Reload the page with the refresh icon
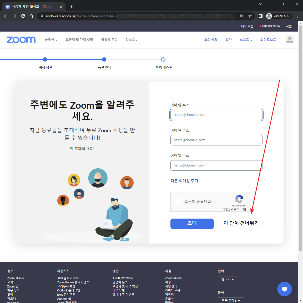Viewport: 303px width, 303px height. click(x=23, y=16)
